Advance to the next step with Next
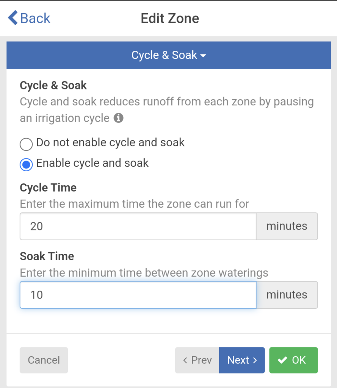The height and width of the screenshot is (388, 337). click(x=242, y=360)
